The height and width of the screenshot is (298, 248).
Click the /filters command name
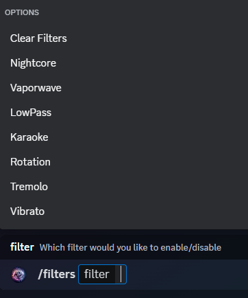click(x=57, y=274)
